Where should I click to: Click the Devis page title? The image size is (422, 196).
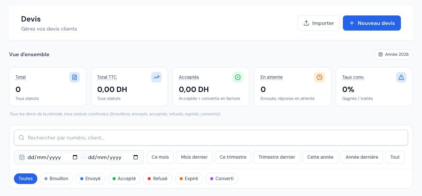point(31,19)
